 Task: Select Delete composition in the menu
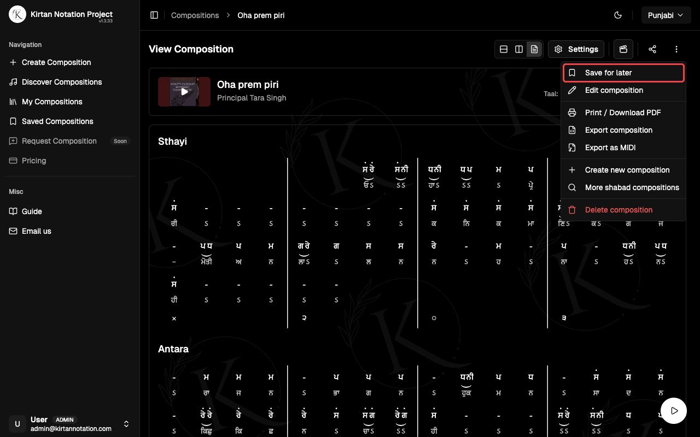point(619,209)
